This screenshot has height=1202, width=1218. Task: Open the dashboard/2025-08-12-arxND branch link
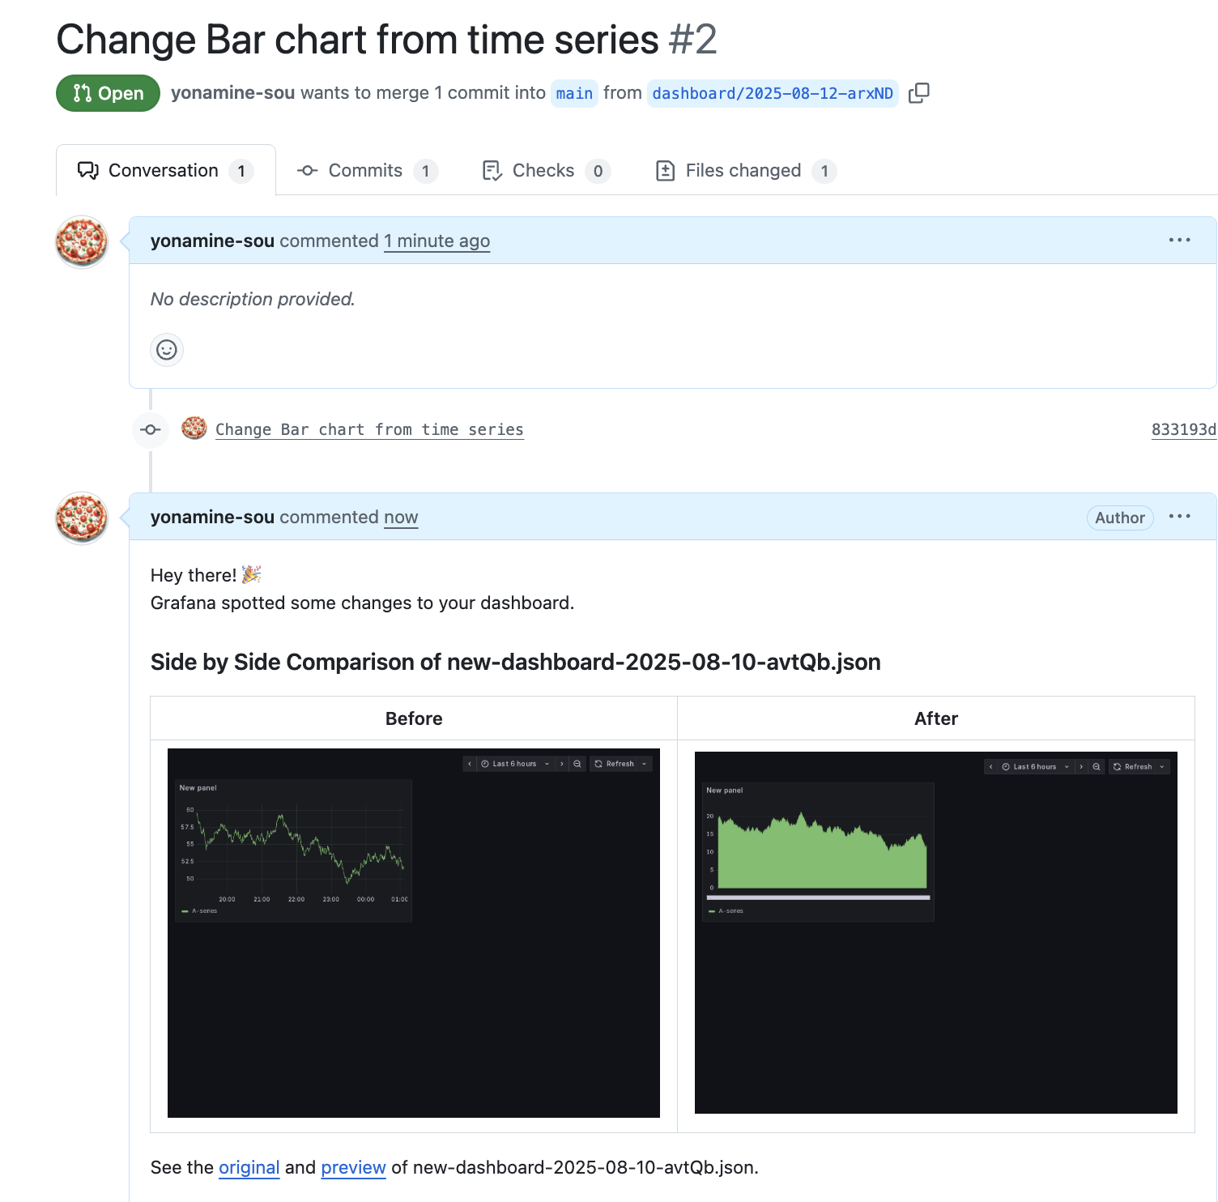point(773,93)
